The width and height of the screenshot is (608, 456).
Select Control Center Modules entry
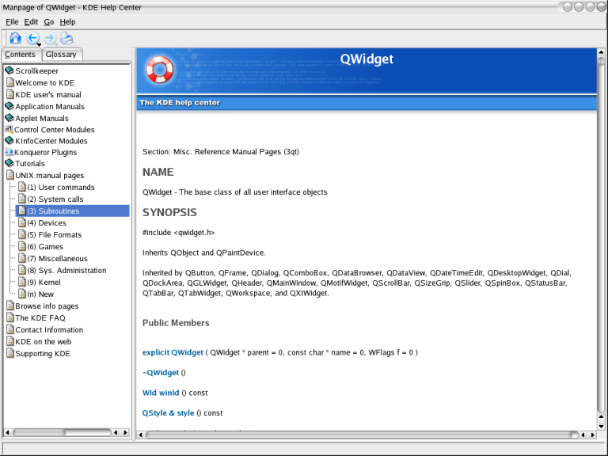coord(55,130)
